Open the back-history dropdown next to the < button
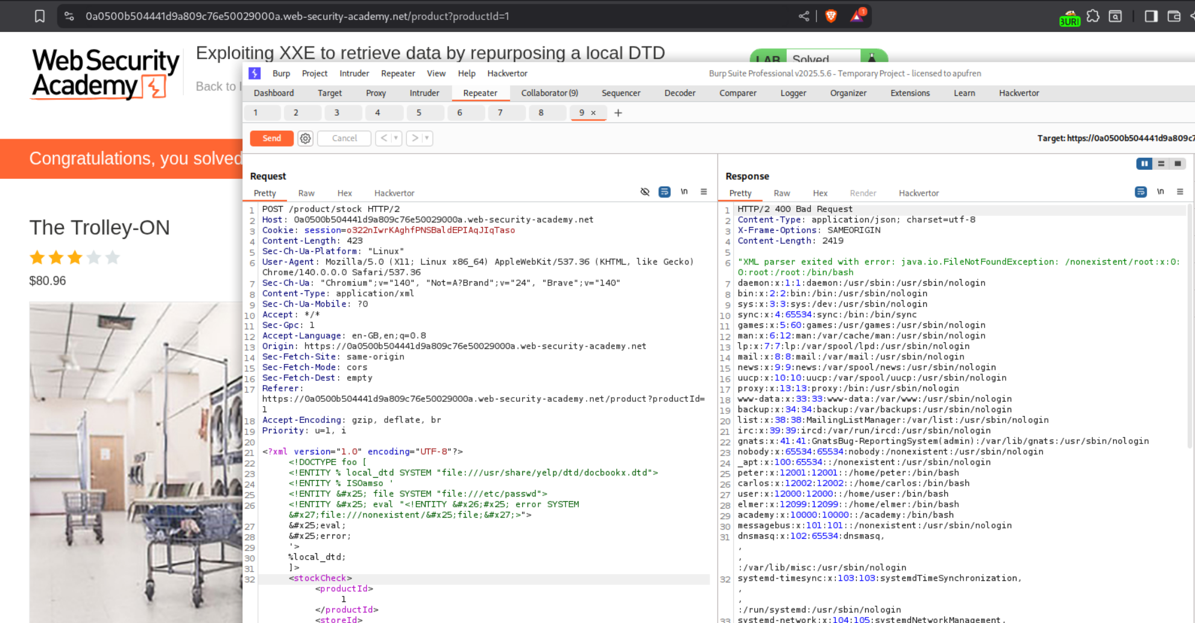This screenshot has width=1195, height=623. pos(395,138)
